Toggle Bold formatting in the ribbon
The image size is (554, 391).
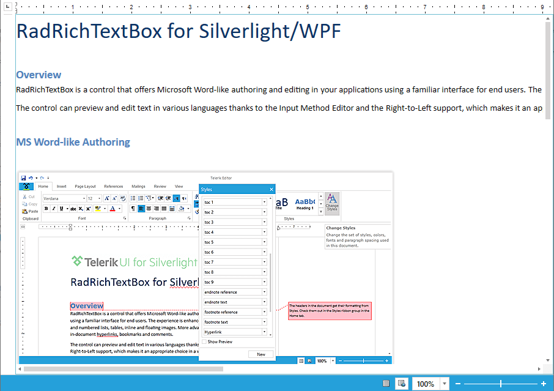click(x=46, y=209)
